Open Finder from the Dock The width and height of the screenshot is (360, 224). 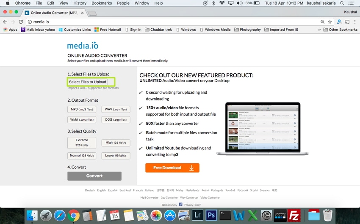pyautogui.click(x=32, y=216)
